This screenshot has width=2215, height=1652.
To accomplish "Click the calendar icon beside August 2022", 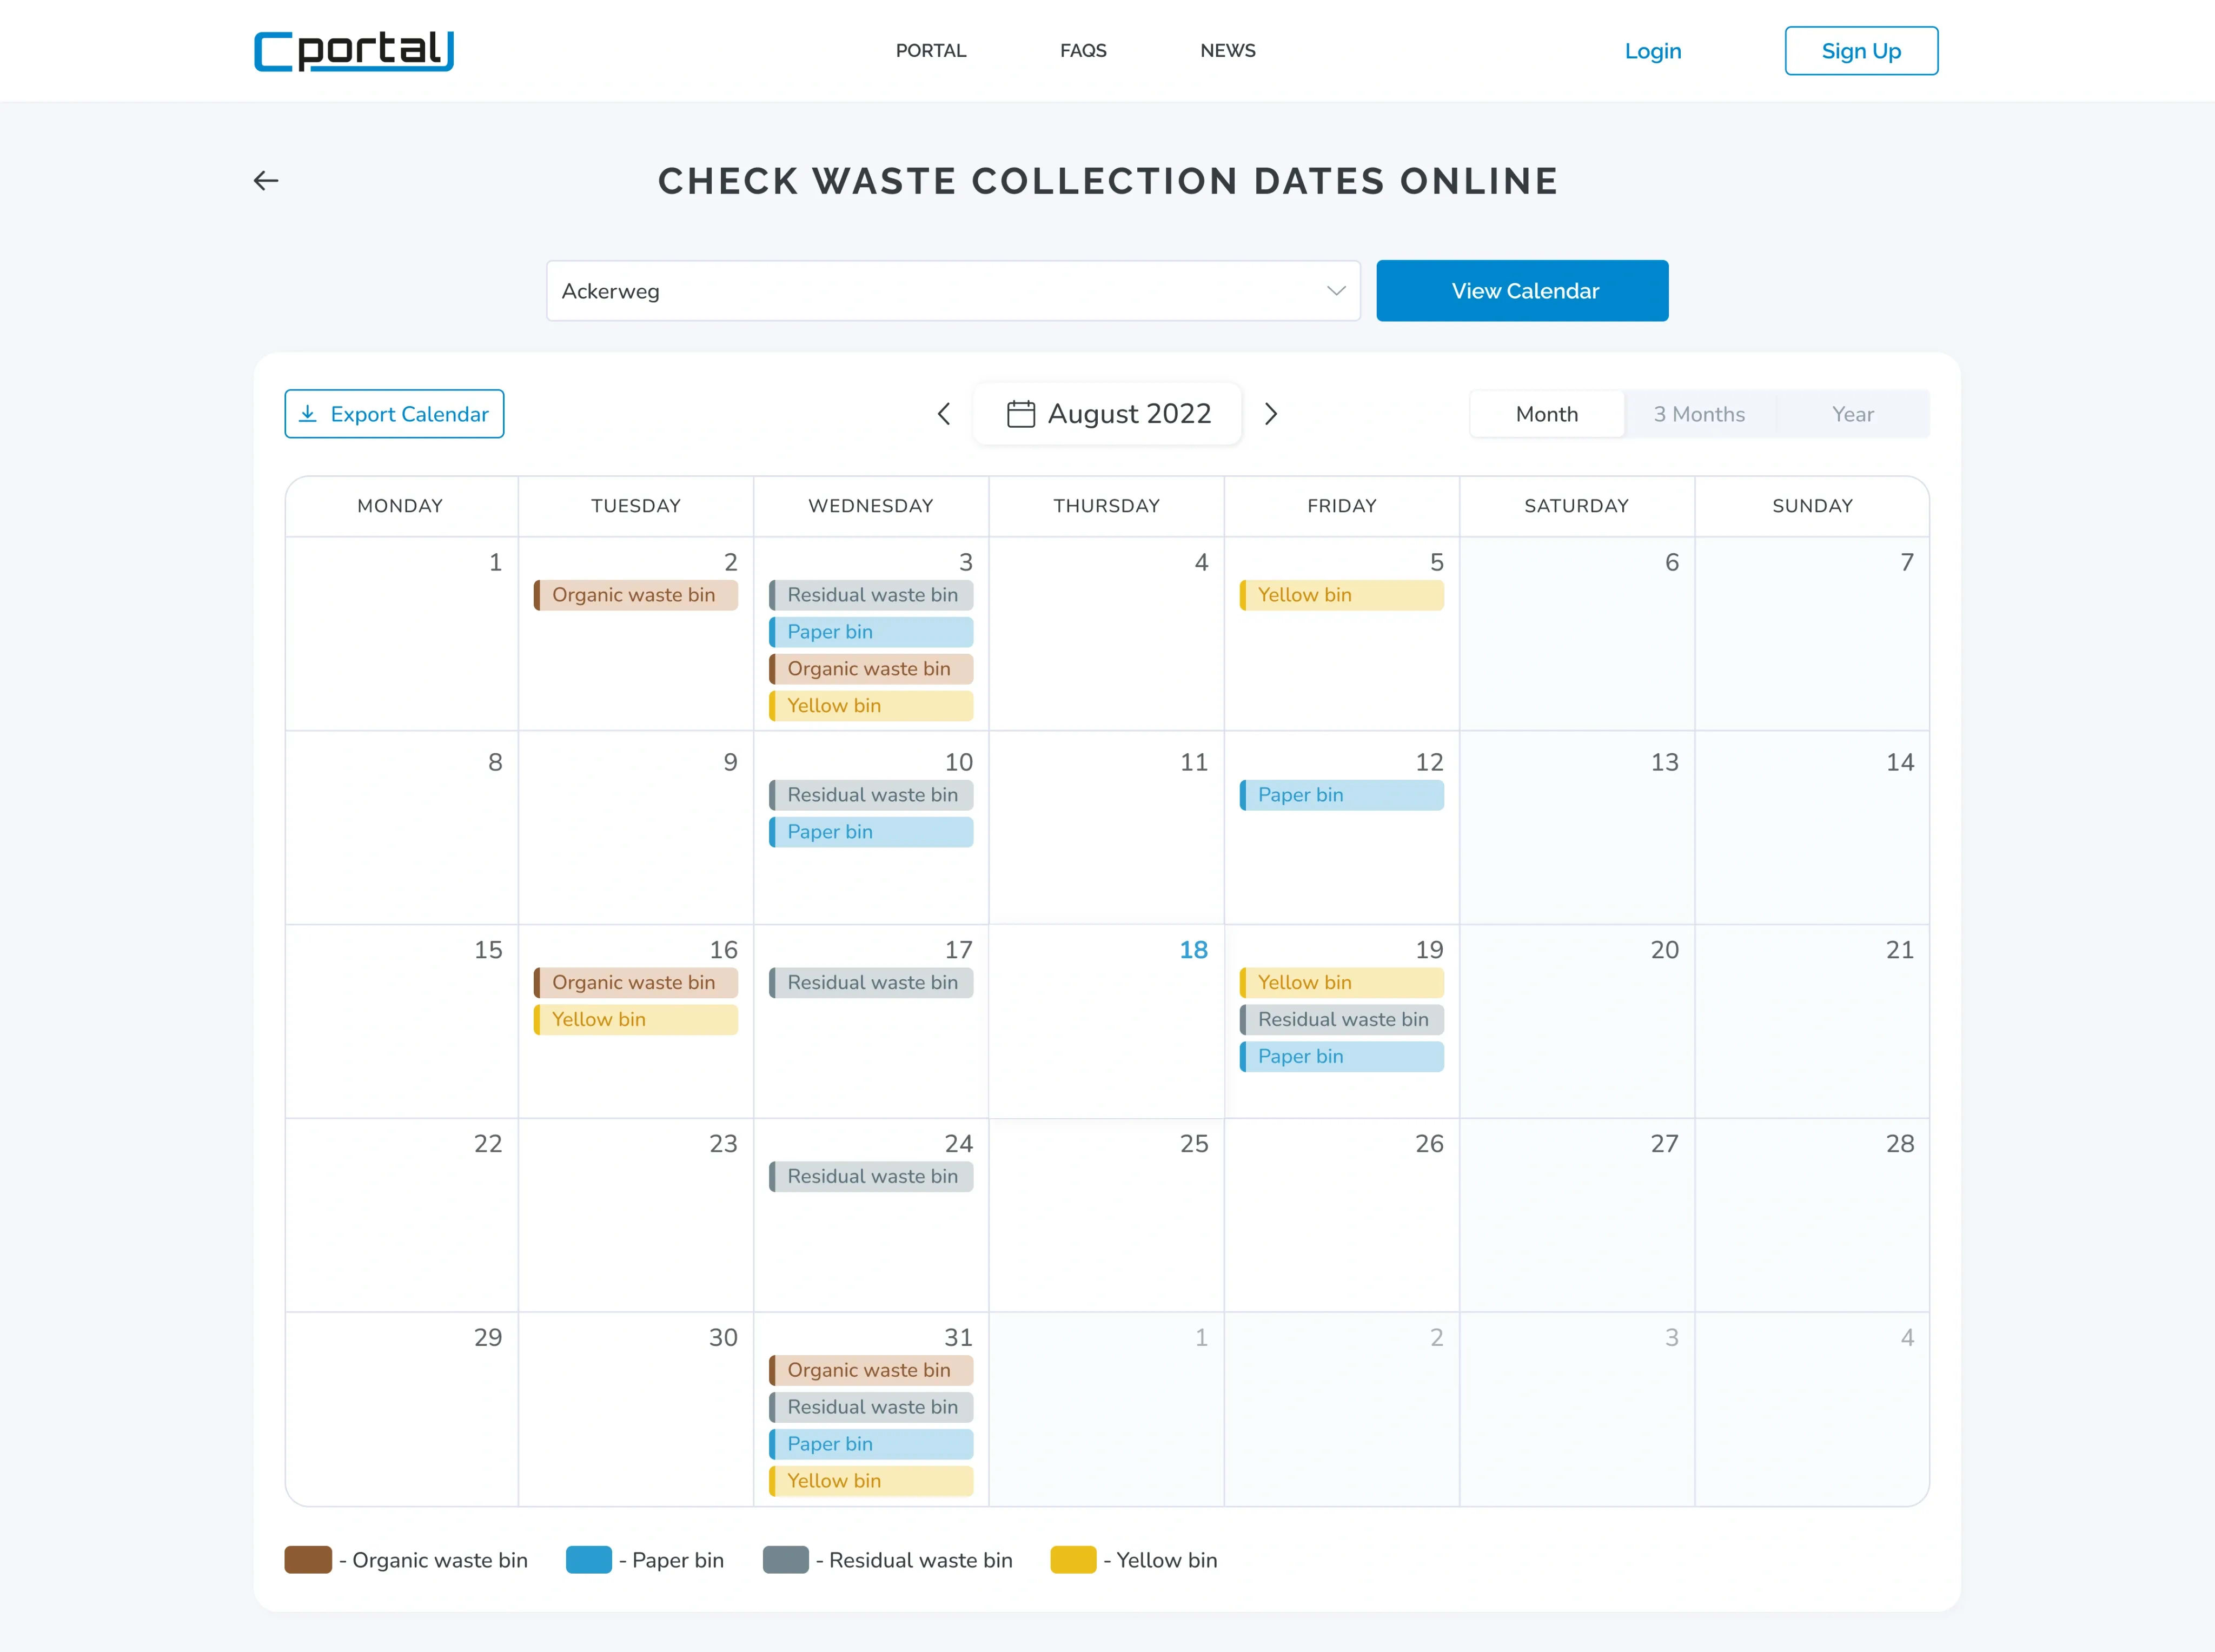I will click(x=1020, y=414).
